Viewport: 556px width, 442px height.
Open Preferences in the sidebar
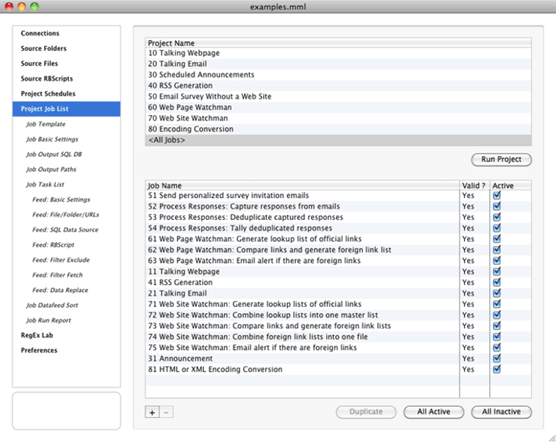66,351
